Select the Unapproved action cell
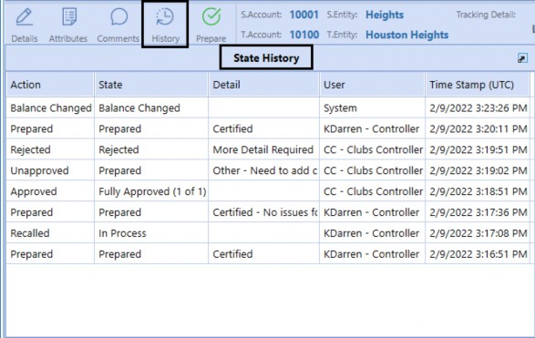 50,170
